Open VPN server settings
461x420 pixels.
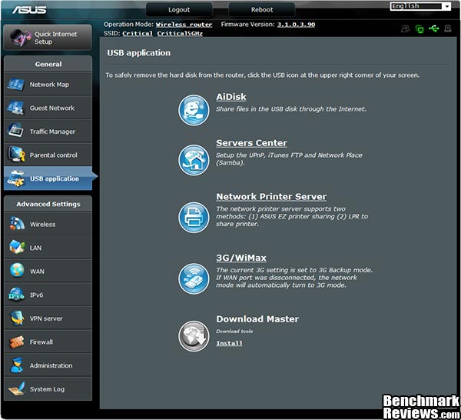pyautogui.click(x=48, y=318)
